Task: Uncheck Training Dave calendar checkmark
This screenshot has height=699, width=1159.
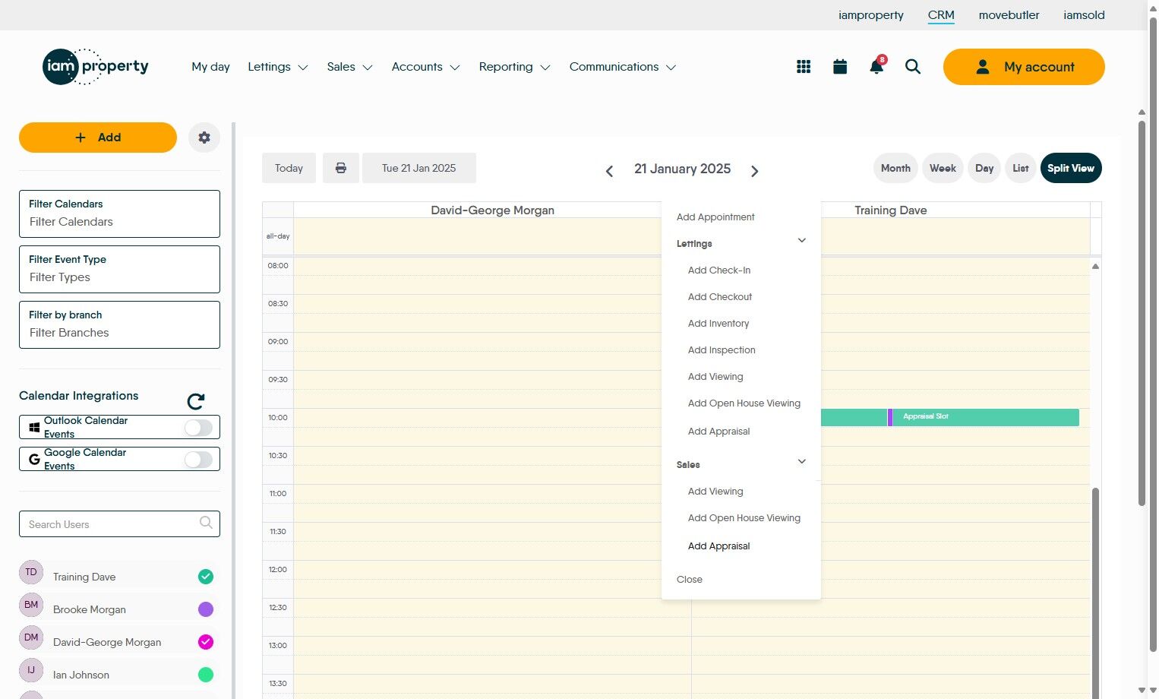Action: coord(206,577)
